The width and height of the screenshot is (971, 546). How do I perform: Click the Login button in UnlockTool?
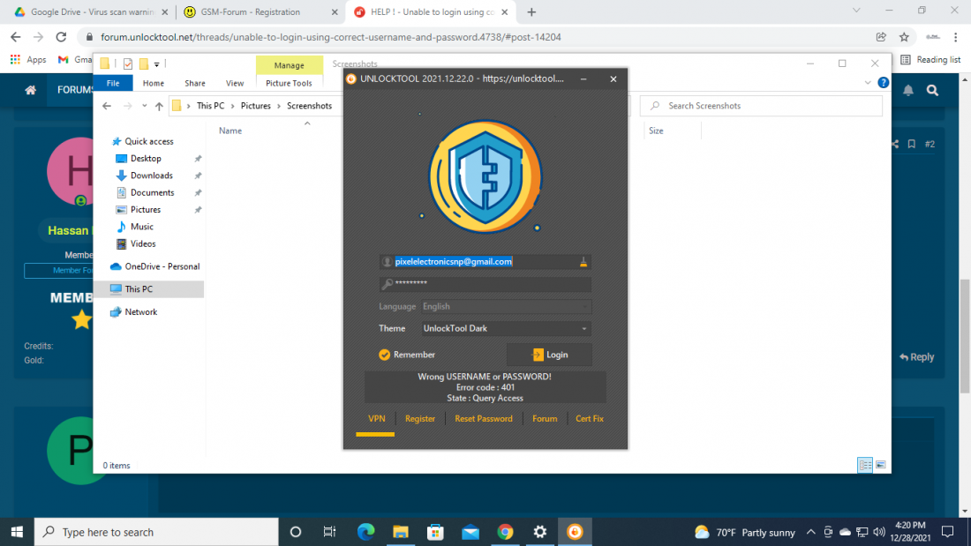point(549,355)
